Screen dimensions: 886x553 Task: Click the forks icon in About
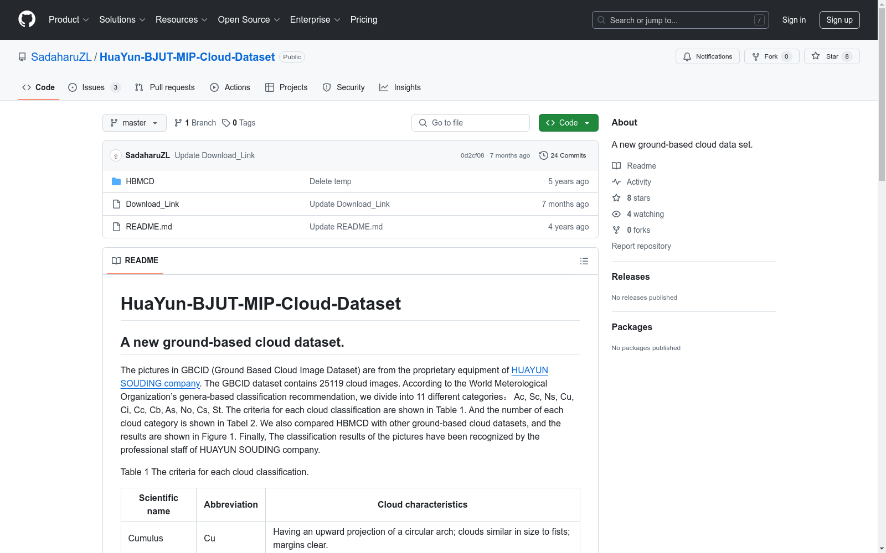point(616,230)
